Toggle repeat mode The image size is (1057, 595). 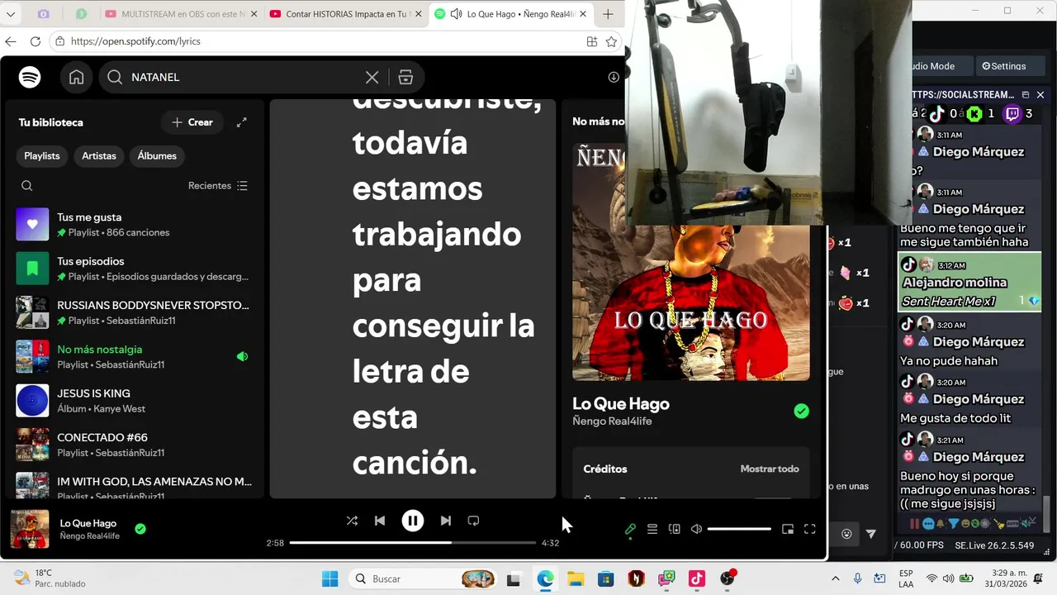point(473,521)
